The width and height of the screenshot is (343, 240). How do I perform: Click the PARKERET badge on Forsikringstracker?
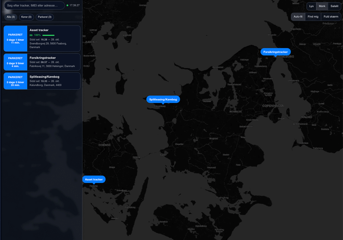pos(15,62)
